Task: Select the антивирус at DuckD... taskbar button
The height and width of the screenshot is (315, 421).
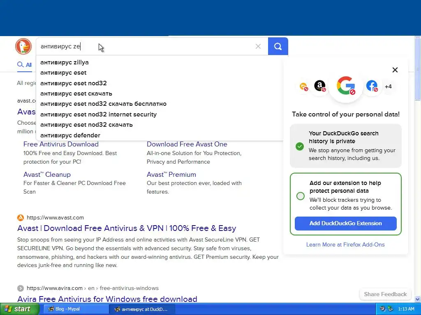Action: [142, 309]
